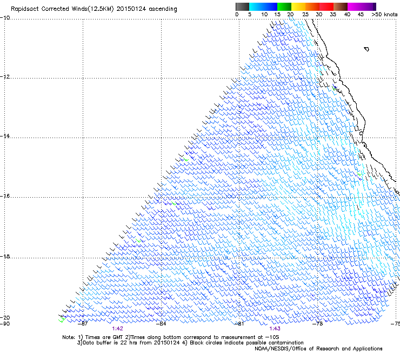Click the '-16' latitude axis label
The width and height of the screenshot is (400, 352).
pyautogui.click(x=5, y=196)
